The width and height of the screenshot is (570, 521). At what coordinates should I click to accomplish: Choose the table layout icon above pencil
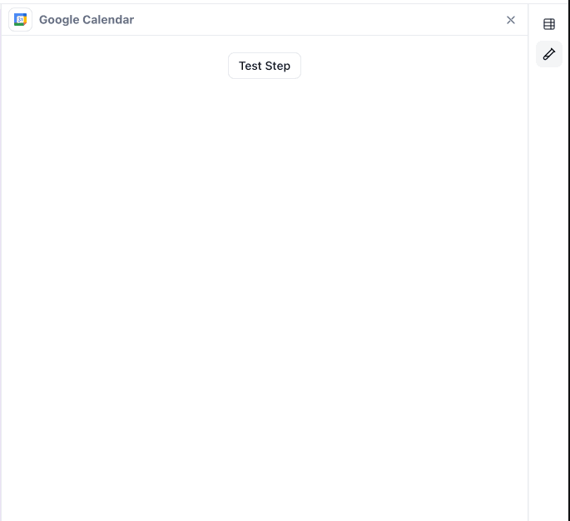pyautogui.click(x=548, y=24)
